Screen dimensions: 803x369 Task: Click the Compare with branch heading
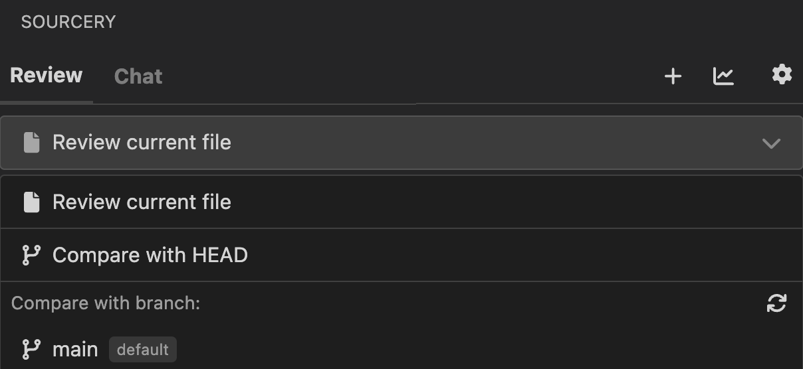click(106, 303)
